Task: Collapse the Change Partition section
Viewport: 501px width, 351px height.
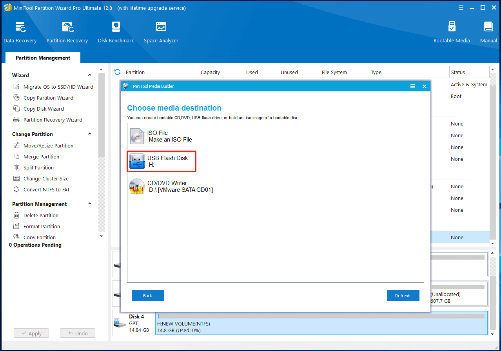Action: (90, 134)
